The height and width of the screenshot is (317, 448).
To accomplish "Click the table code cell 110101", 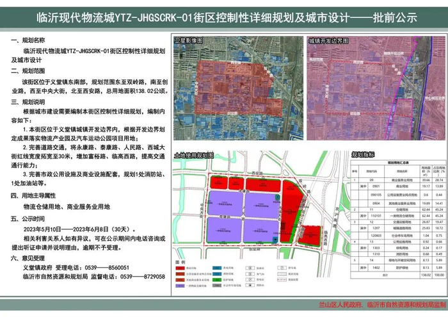I will 376,216.
